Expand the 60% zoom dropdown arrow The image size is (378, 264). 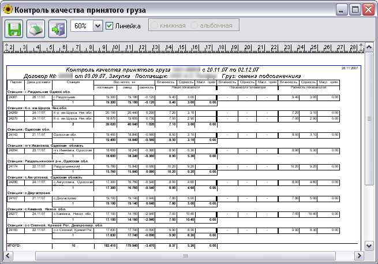[96, 26]
